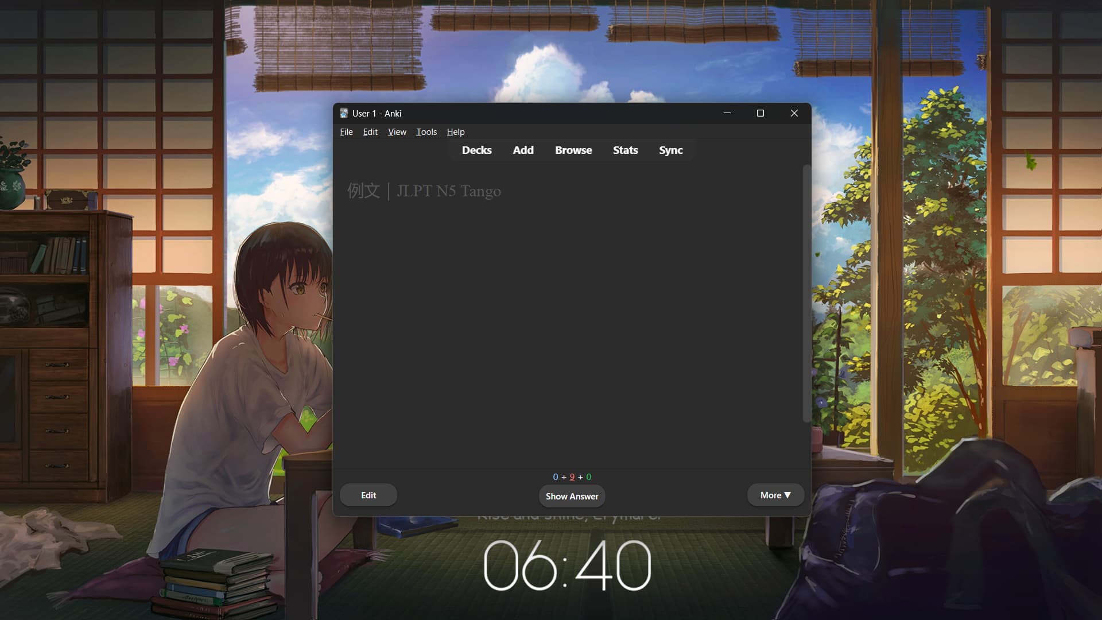Click Add to create a new card

523,150
